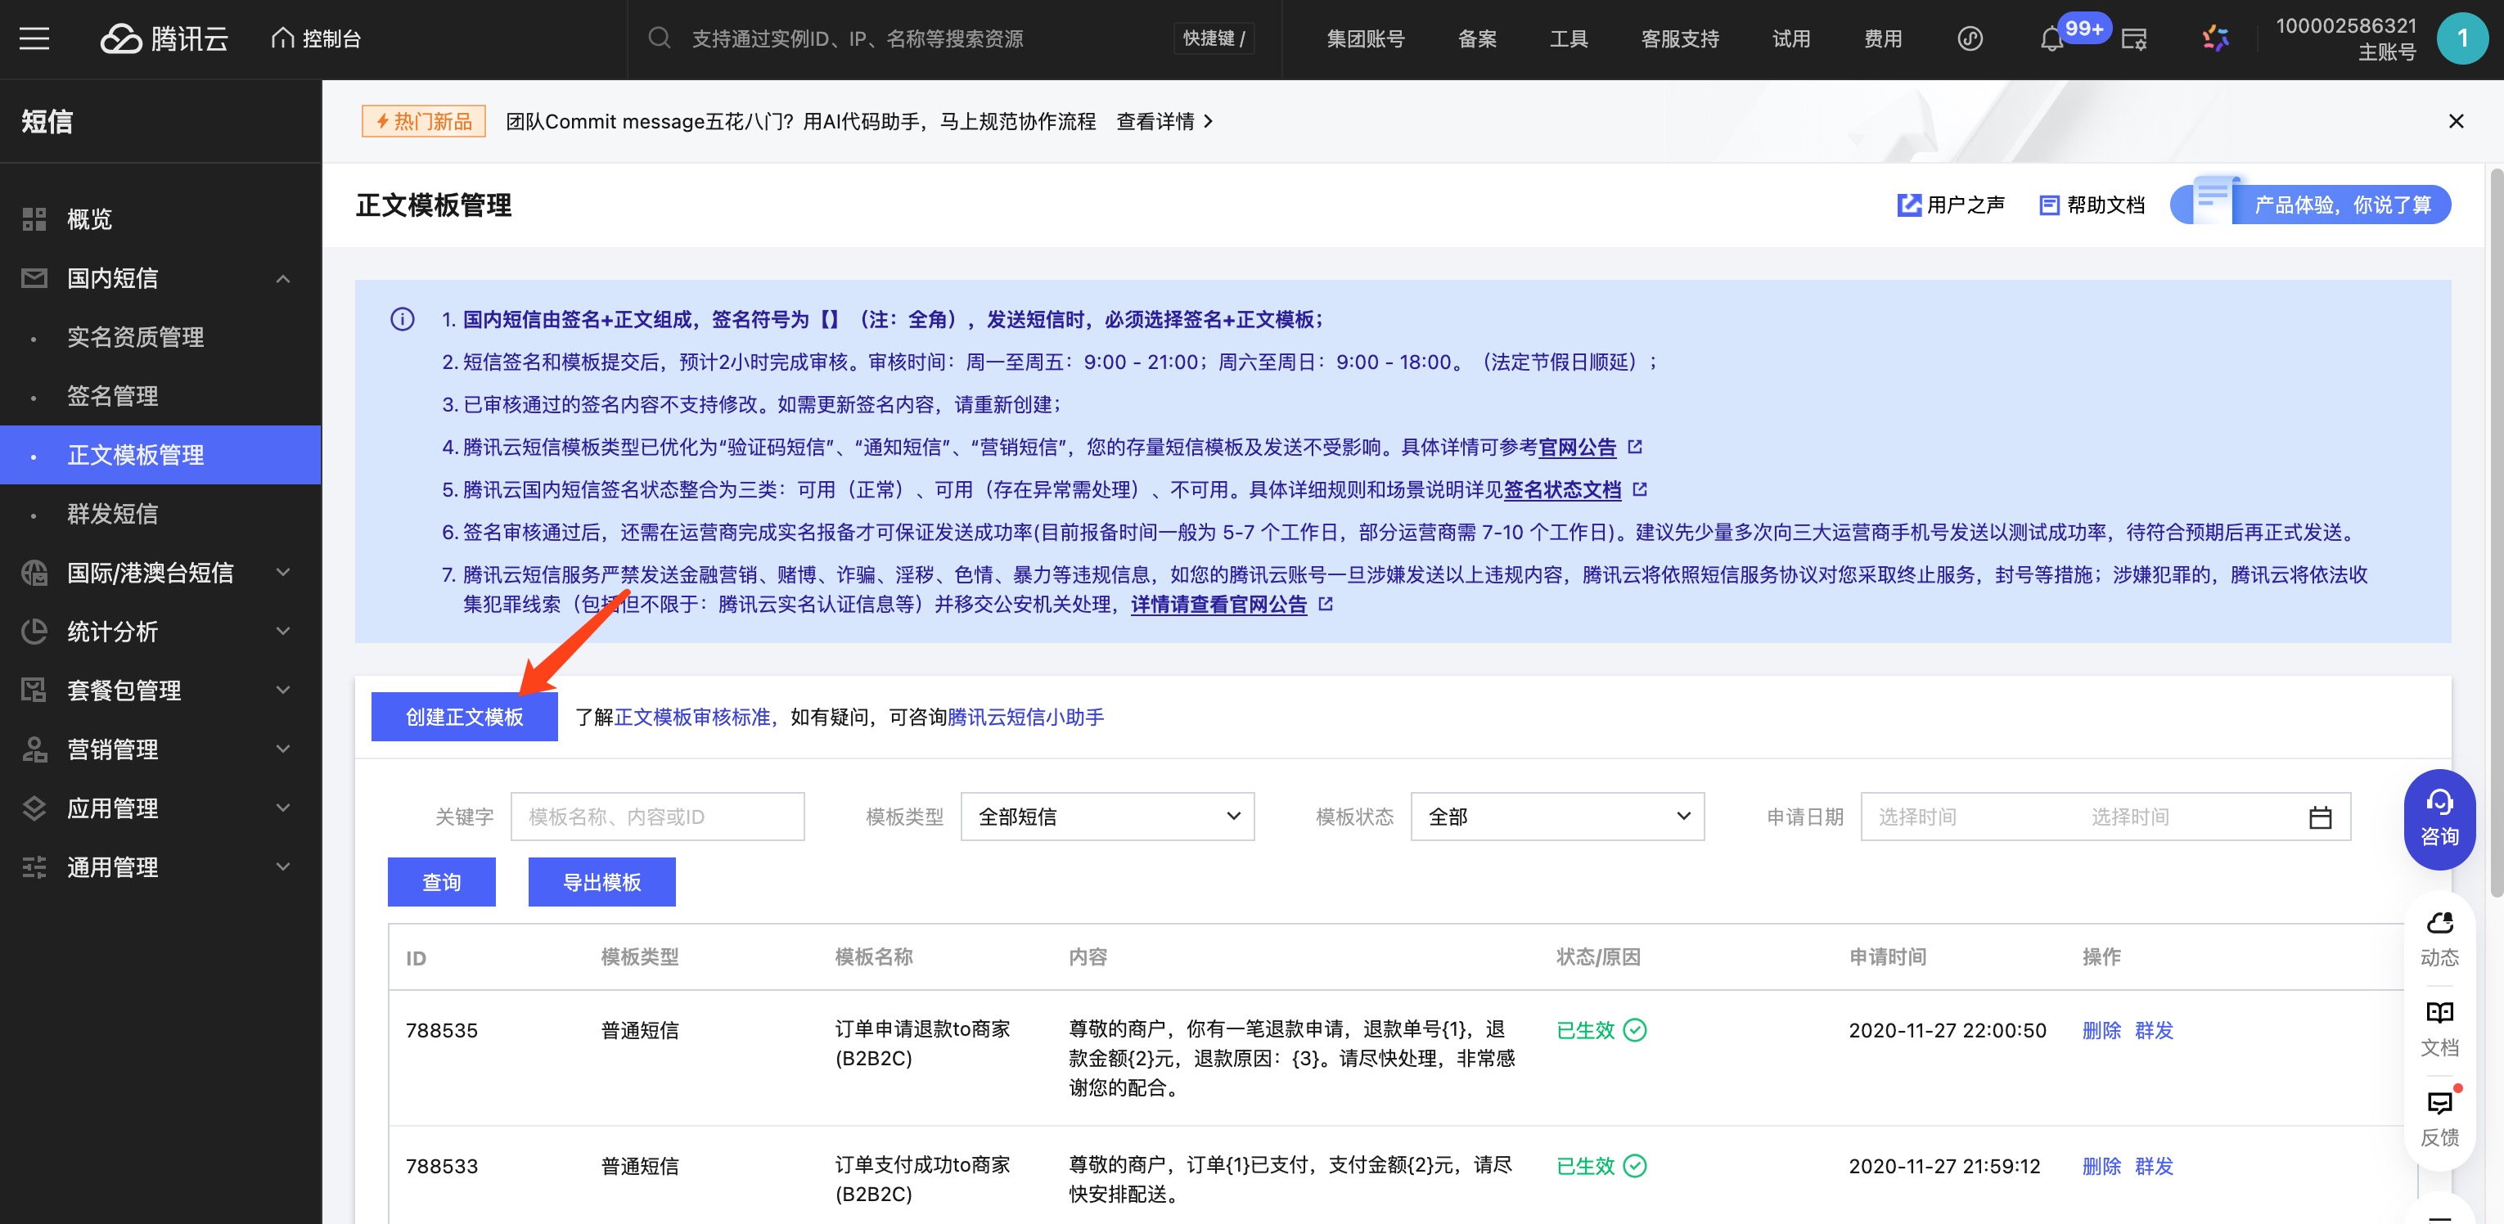
Task: Dismiss the 热门新品 banner with X
Action: (x=2456, y=122)
